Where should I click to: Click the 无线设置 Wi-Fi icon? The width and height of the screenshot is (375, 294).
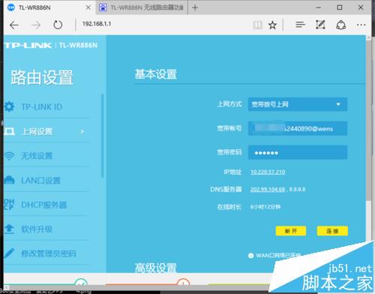coord(9,155)
